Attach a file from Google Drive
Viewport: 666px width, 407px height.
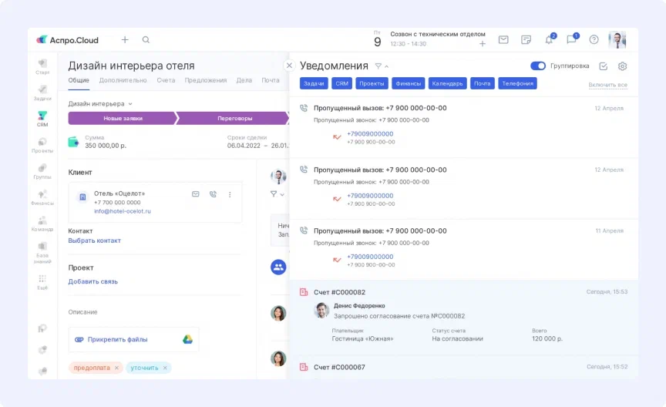187,339
